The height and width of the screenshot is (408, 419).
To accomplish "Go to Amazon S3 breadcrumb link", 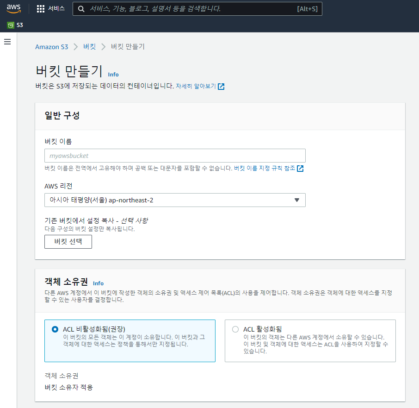I will pos(52,47).
